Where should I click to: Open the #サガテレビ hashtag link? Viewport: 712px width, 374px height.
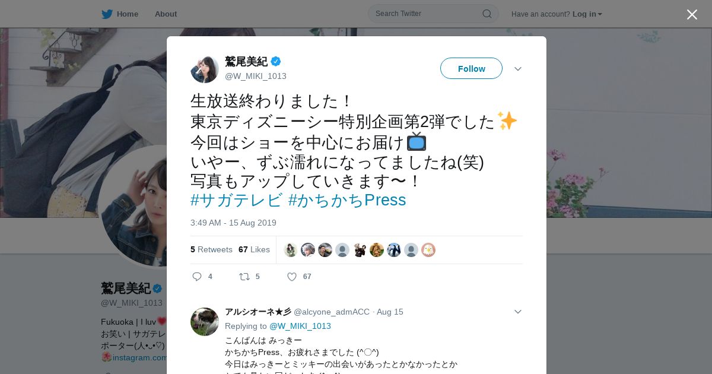tap(236, 200)
